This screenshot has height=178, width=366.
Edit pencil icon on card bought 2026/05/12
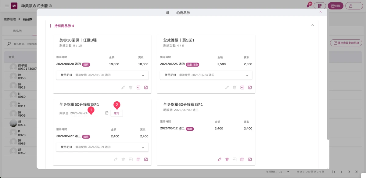(219, 160)
